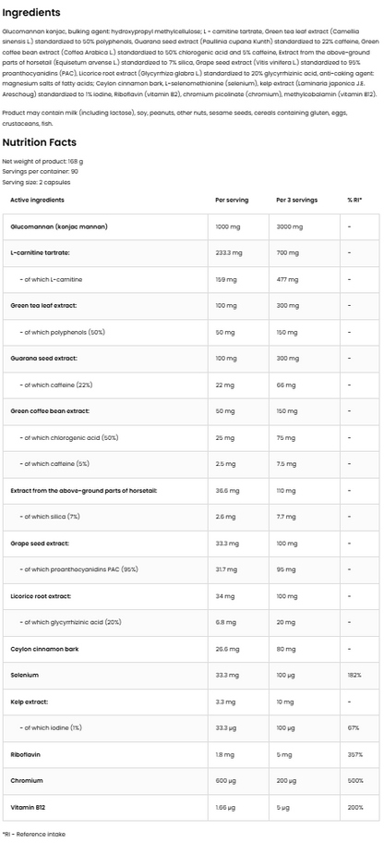Click the Chromium 500% value
The height and width of the screenshot is (843, 384).
[355, 781]
